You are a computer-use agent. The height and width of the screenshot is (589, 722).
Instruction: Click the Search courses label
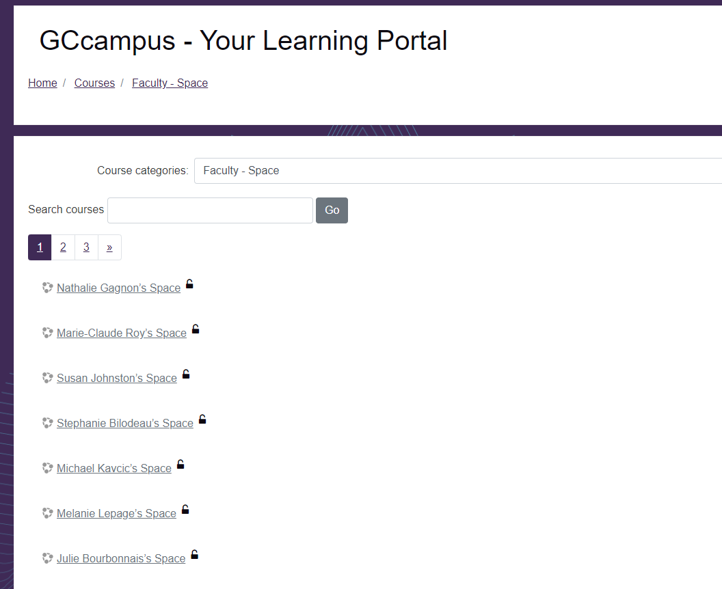(x=66, y=209)
